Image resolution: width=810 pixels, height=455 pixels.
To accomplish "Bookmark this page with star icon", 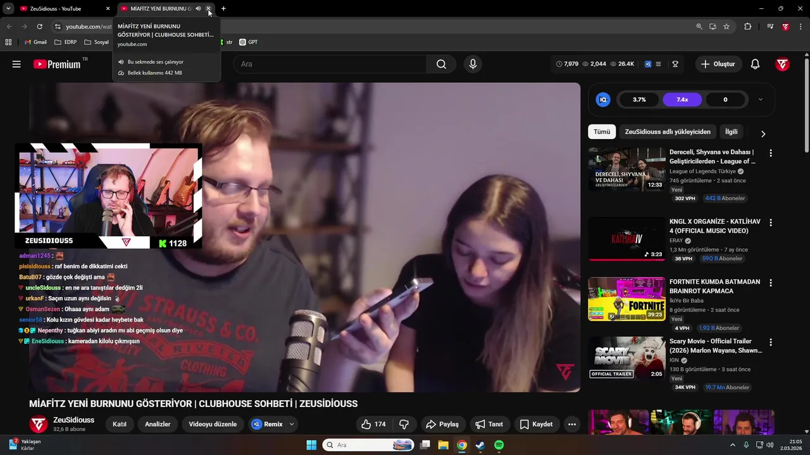I will pos(726,27).
